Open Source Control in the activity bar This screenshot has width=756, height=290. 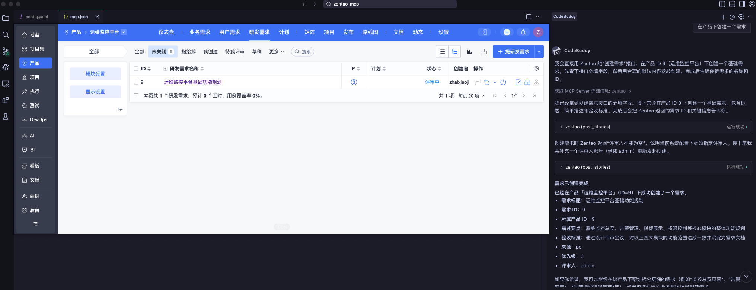[6, 51]
